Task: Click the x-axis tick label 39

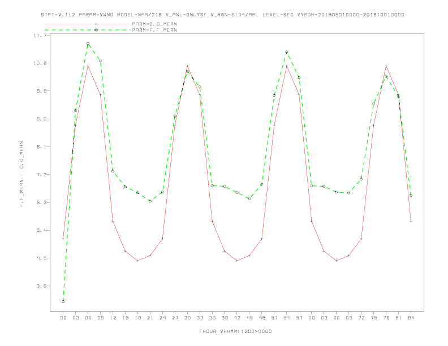Action: pos(225,318)
